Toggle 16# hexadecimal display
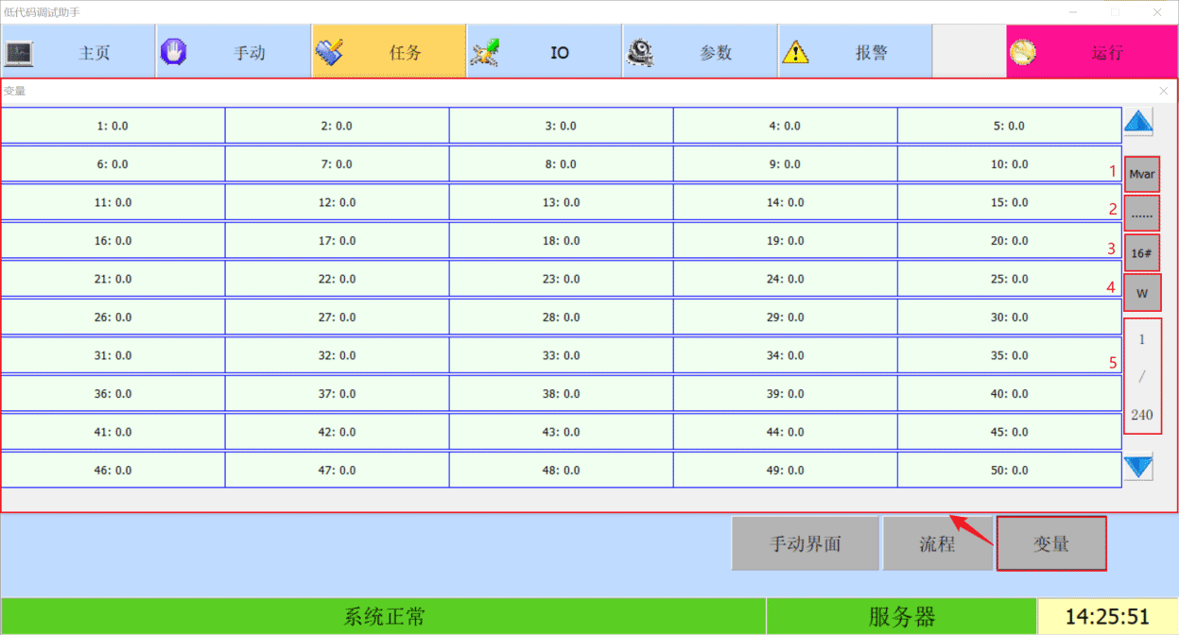 click(1142, 253)
